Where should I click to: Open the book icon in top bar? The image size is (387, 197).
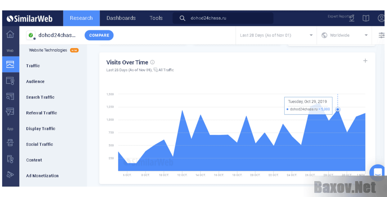tap(366, 18)
